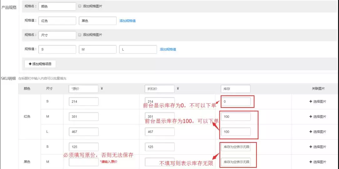Click 选择图片 plus icon for black S row
339x169 pixels.
311,147
